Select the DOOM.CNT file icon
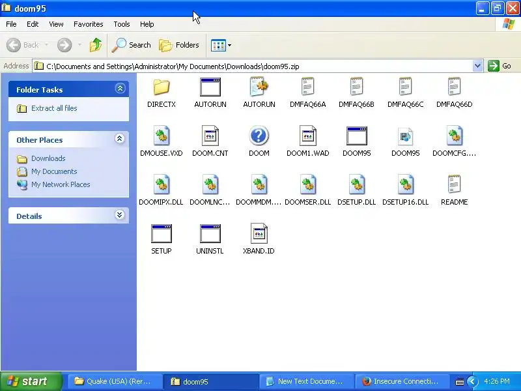 tap(210, 136)
